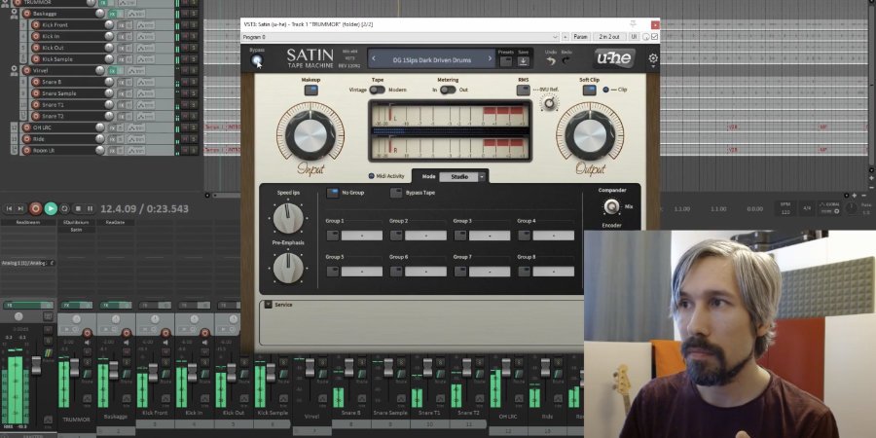Toggle the Group 1 enable button
The height and width of the screenshot is (438, 876).
[333, 236]
